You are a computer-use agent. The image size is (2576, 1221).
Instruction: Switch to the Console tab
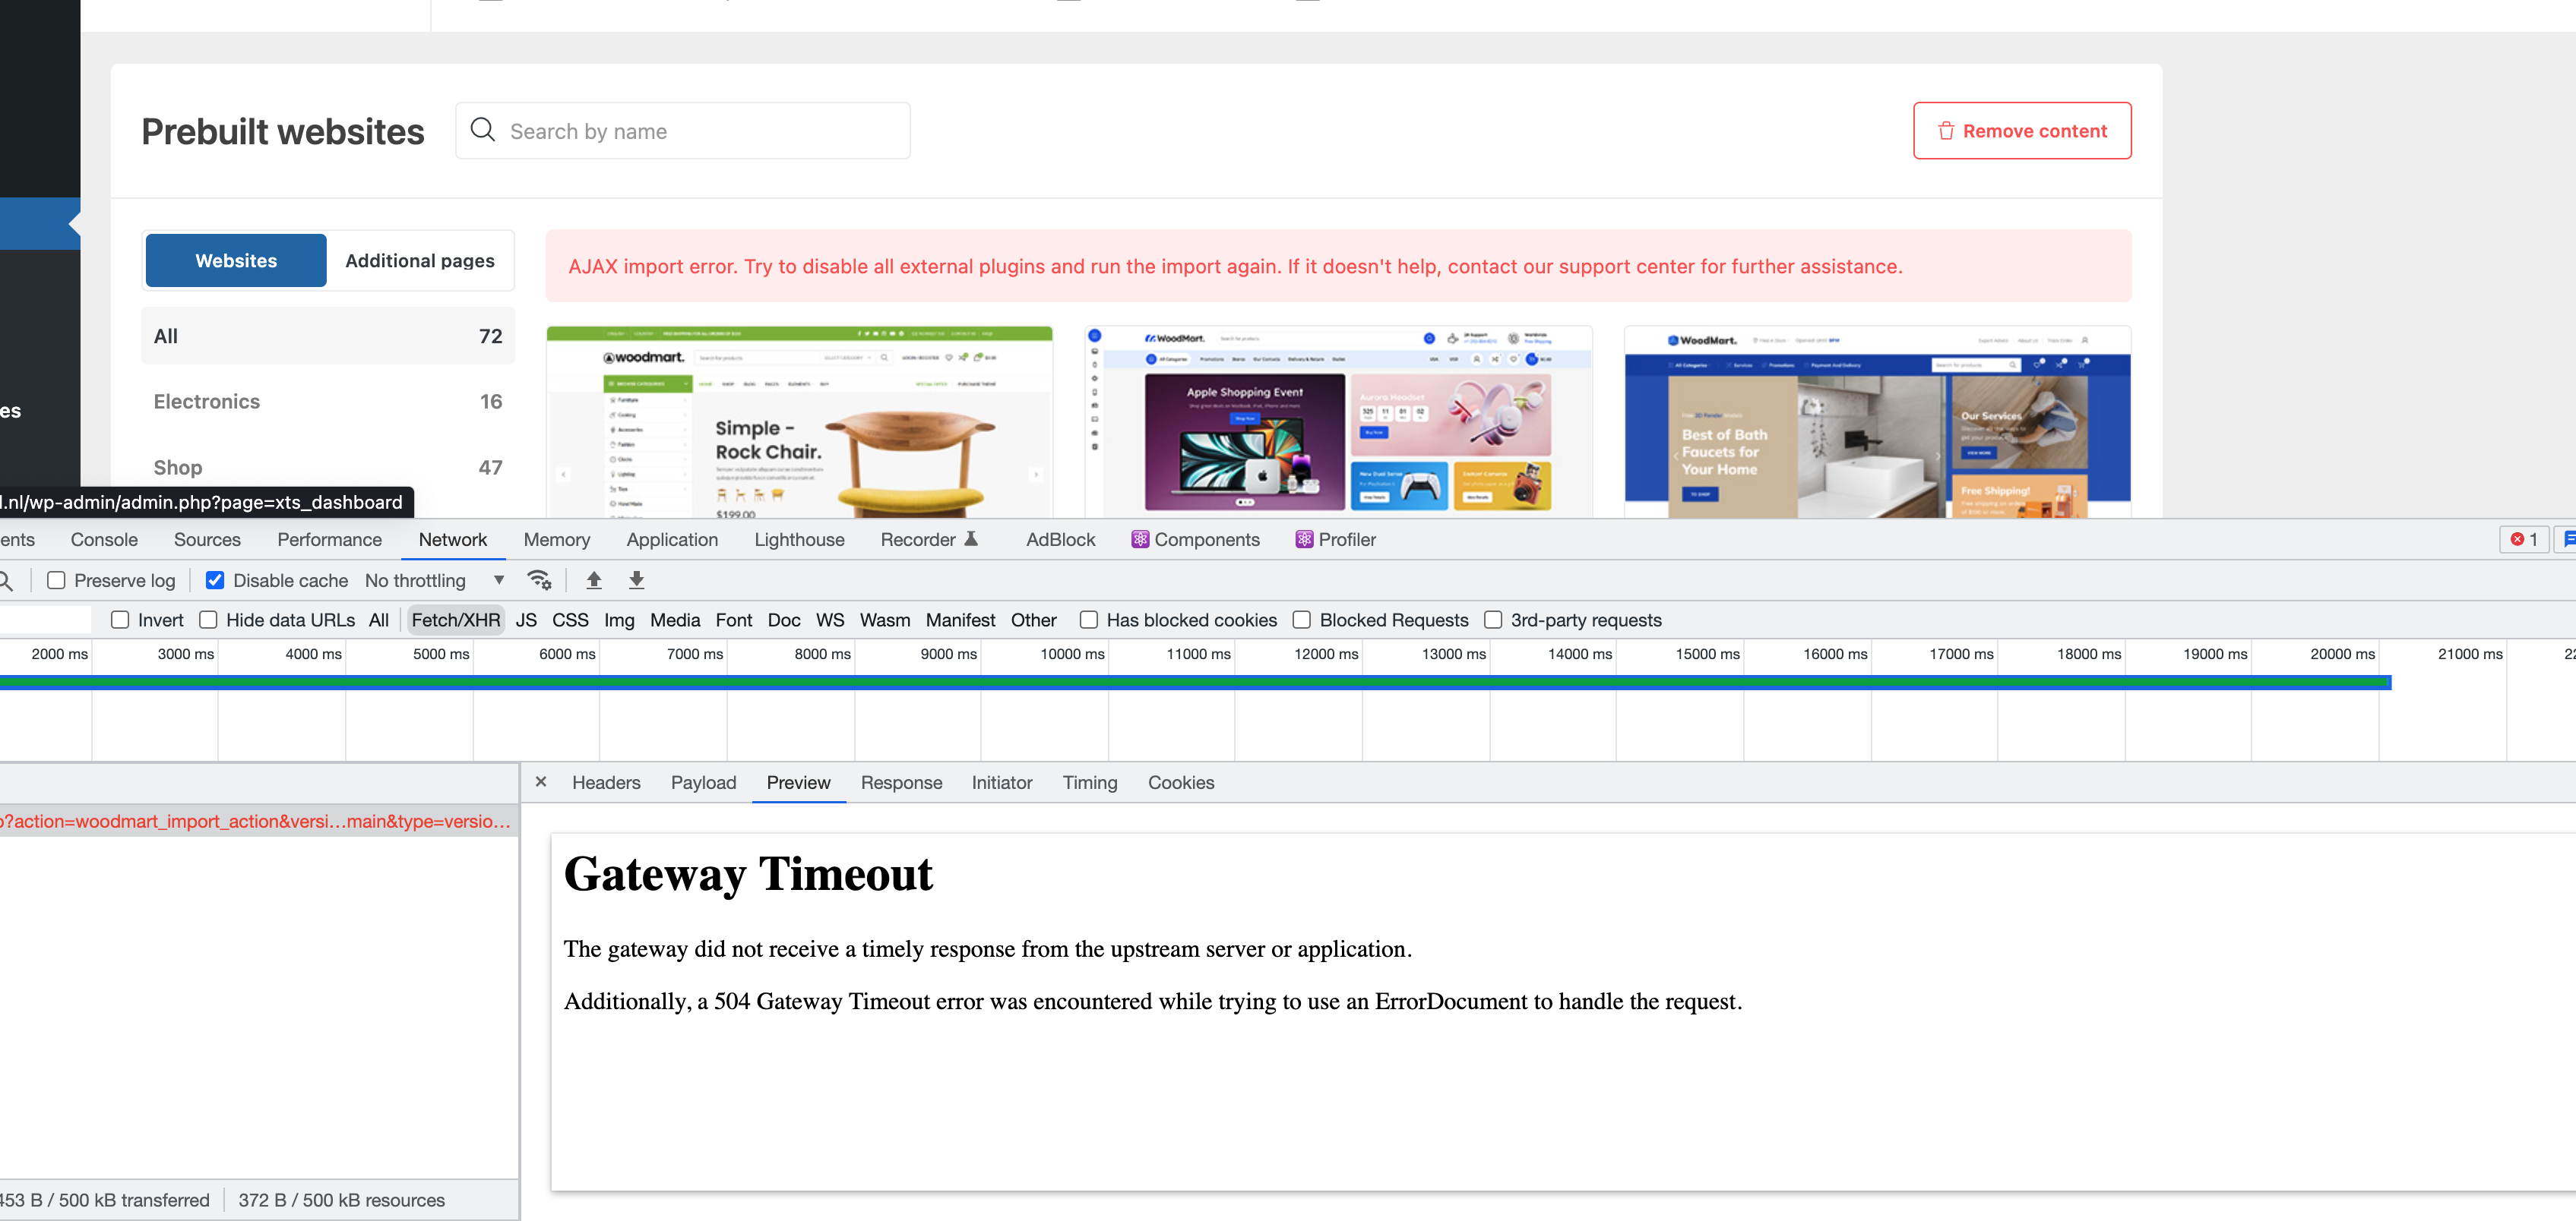(x=104, y=540)
